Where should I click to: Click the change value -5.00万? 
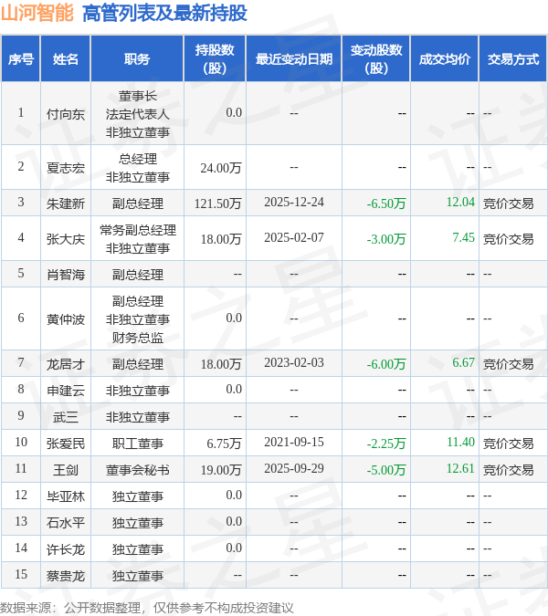point(386,469)
